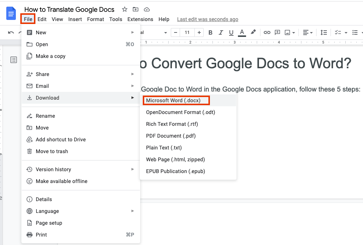Increase font size with plus stepper
The height and width of the screenshot is (245, 363).
(199, 32)
